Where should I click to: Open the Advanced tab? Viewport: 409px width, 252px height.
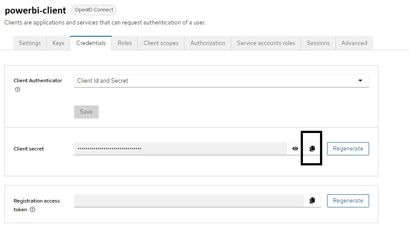[354, 43]
